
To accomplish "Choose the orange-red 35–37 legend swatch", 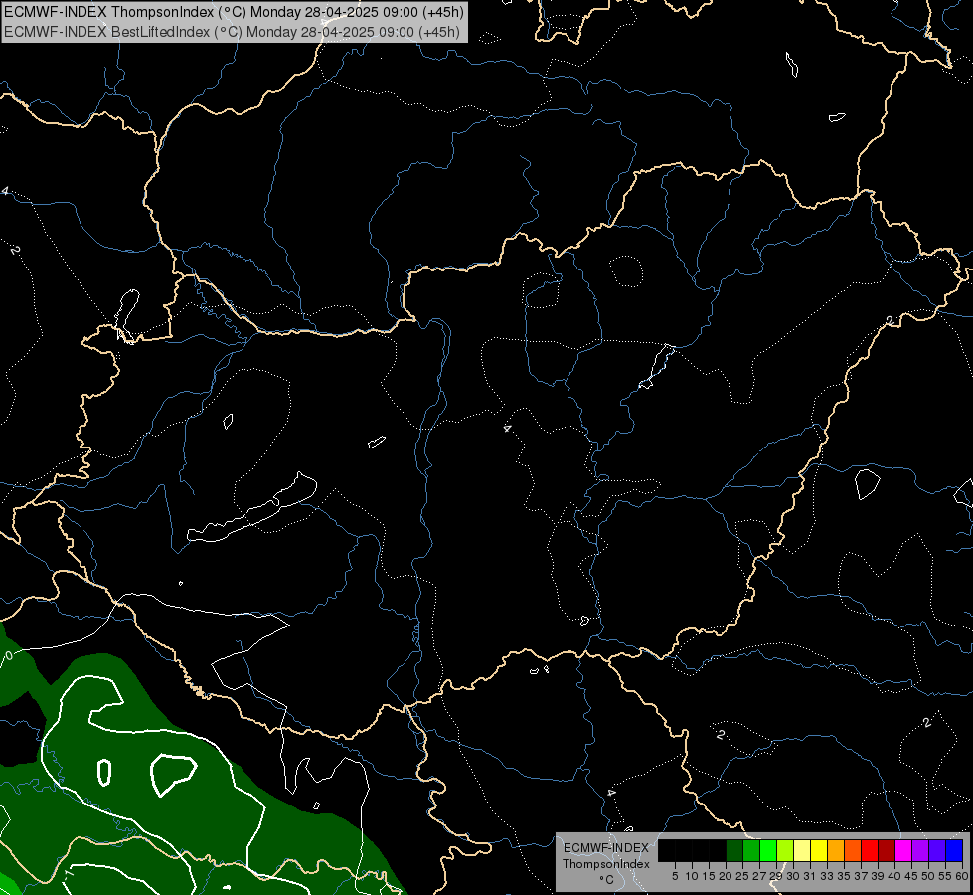I will pos(853,850).
